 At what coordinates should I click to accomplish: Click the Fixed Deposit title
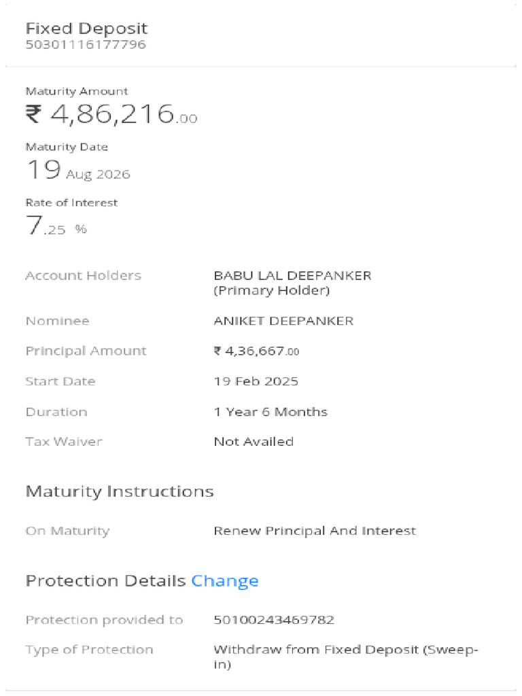click(x=86, y=29)
